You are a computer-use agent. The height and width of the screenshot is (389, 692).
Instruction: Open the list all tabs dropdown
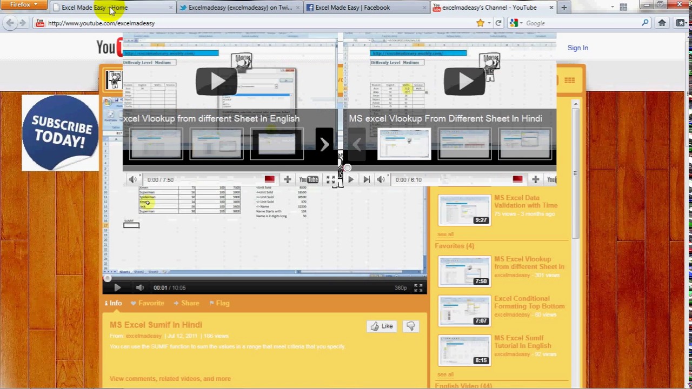612,7
